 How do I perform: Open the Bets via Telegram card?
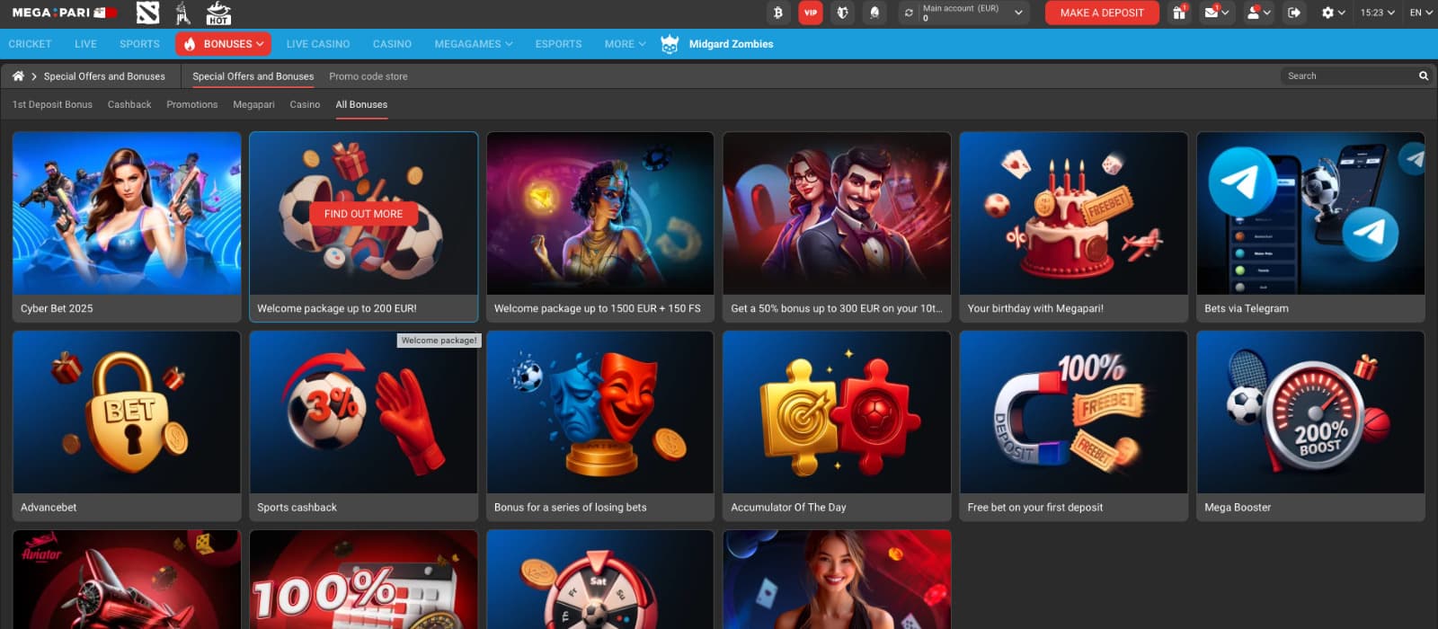click(x=1310, y=227)
